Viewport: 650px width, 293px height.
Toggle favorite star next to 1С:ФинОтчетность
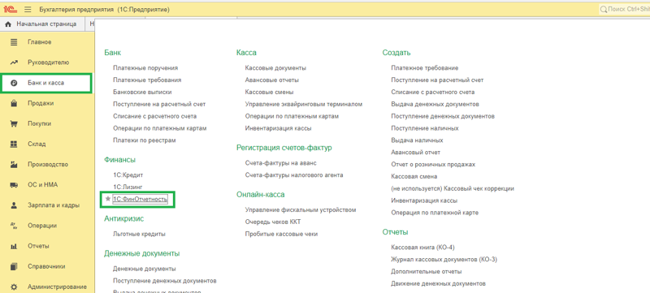coord(108,199)
